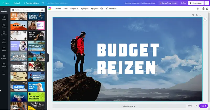
Task: Open the three-dots more menu top right
Action: (207, 3)
